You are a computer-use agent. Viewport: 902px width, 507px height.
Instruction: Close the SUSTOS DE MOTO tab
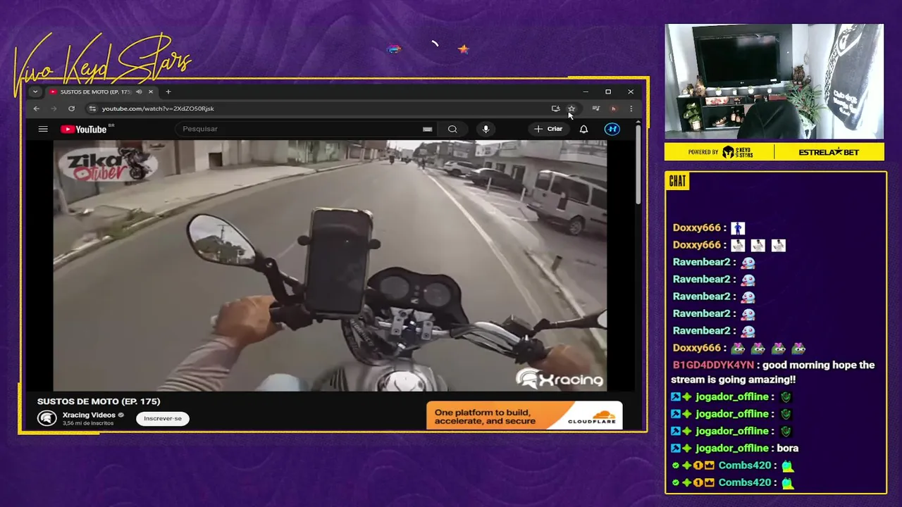[x=150, y=92]
